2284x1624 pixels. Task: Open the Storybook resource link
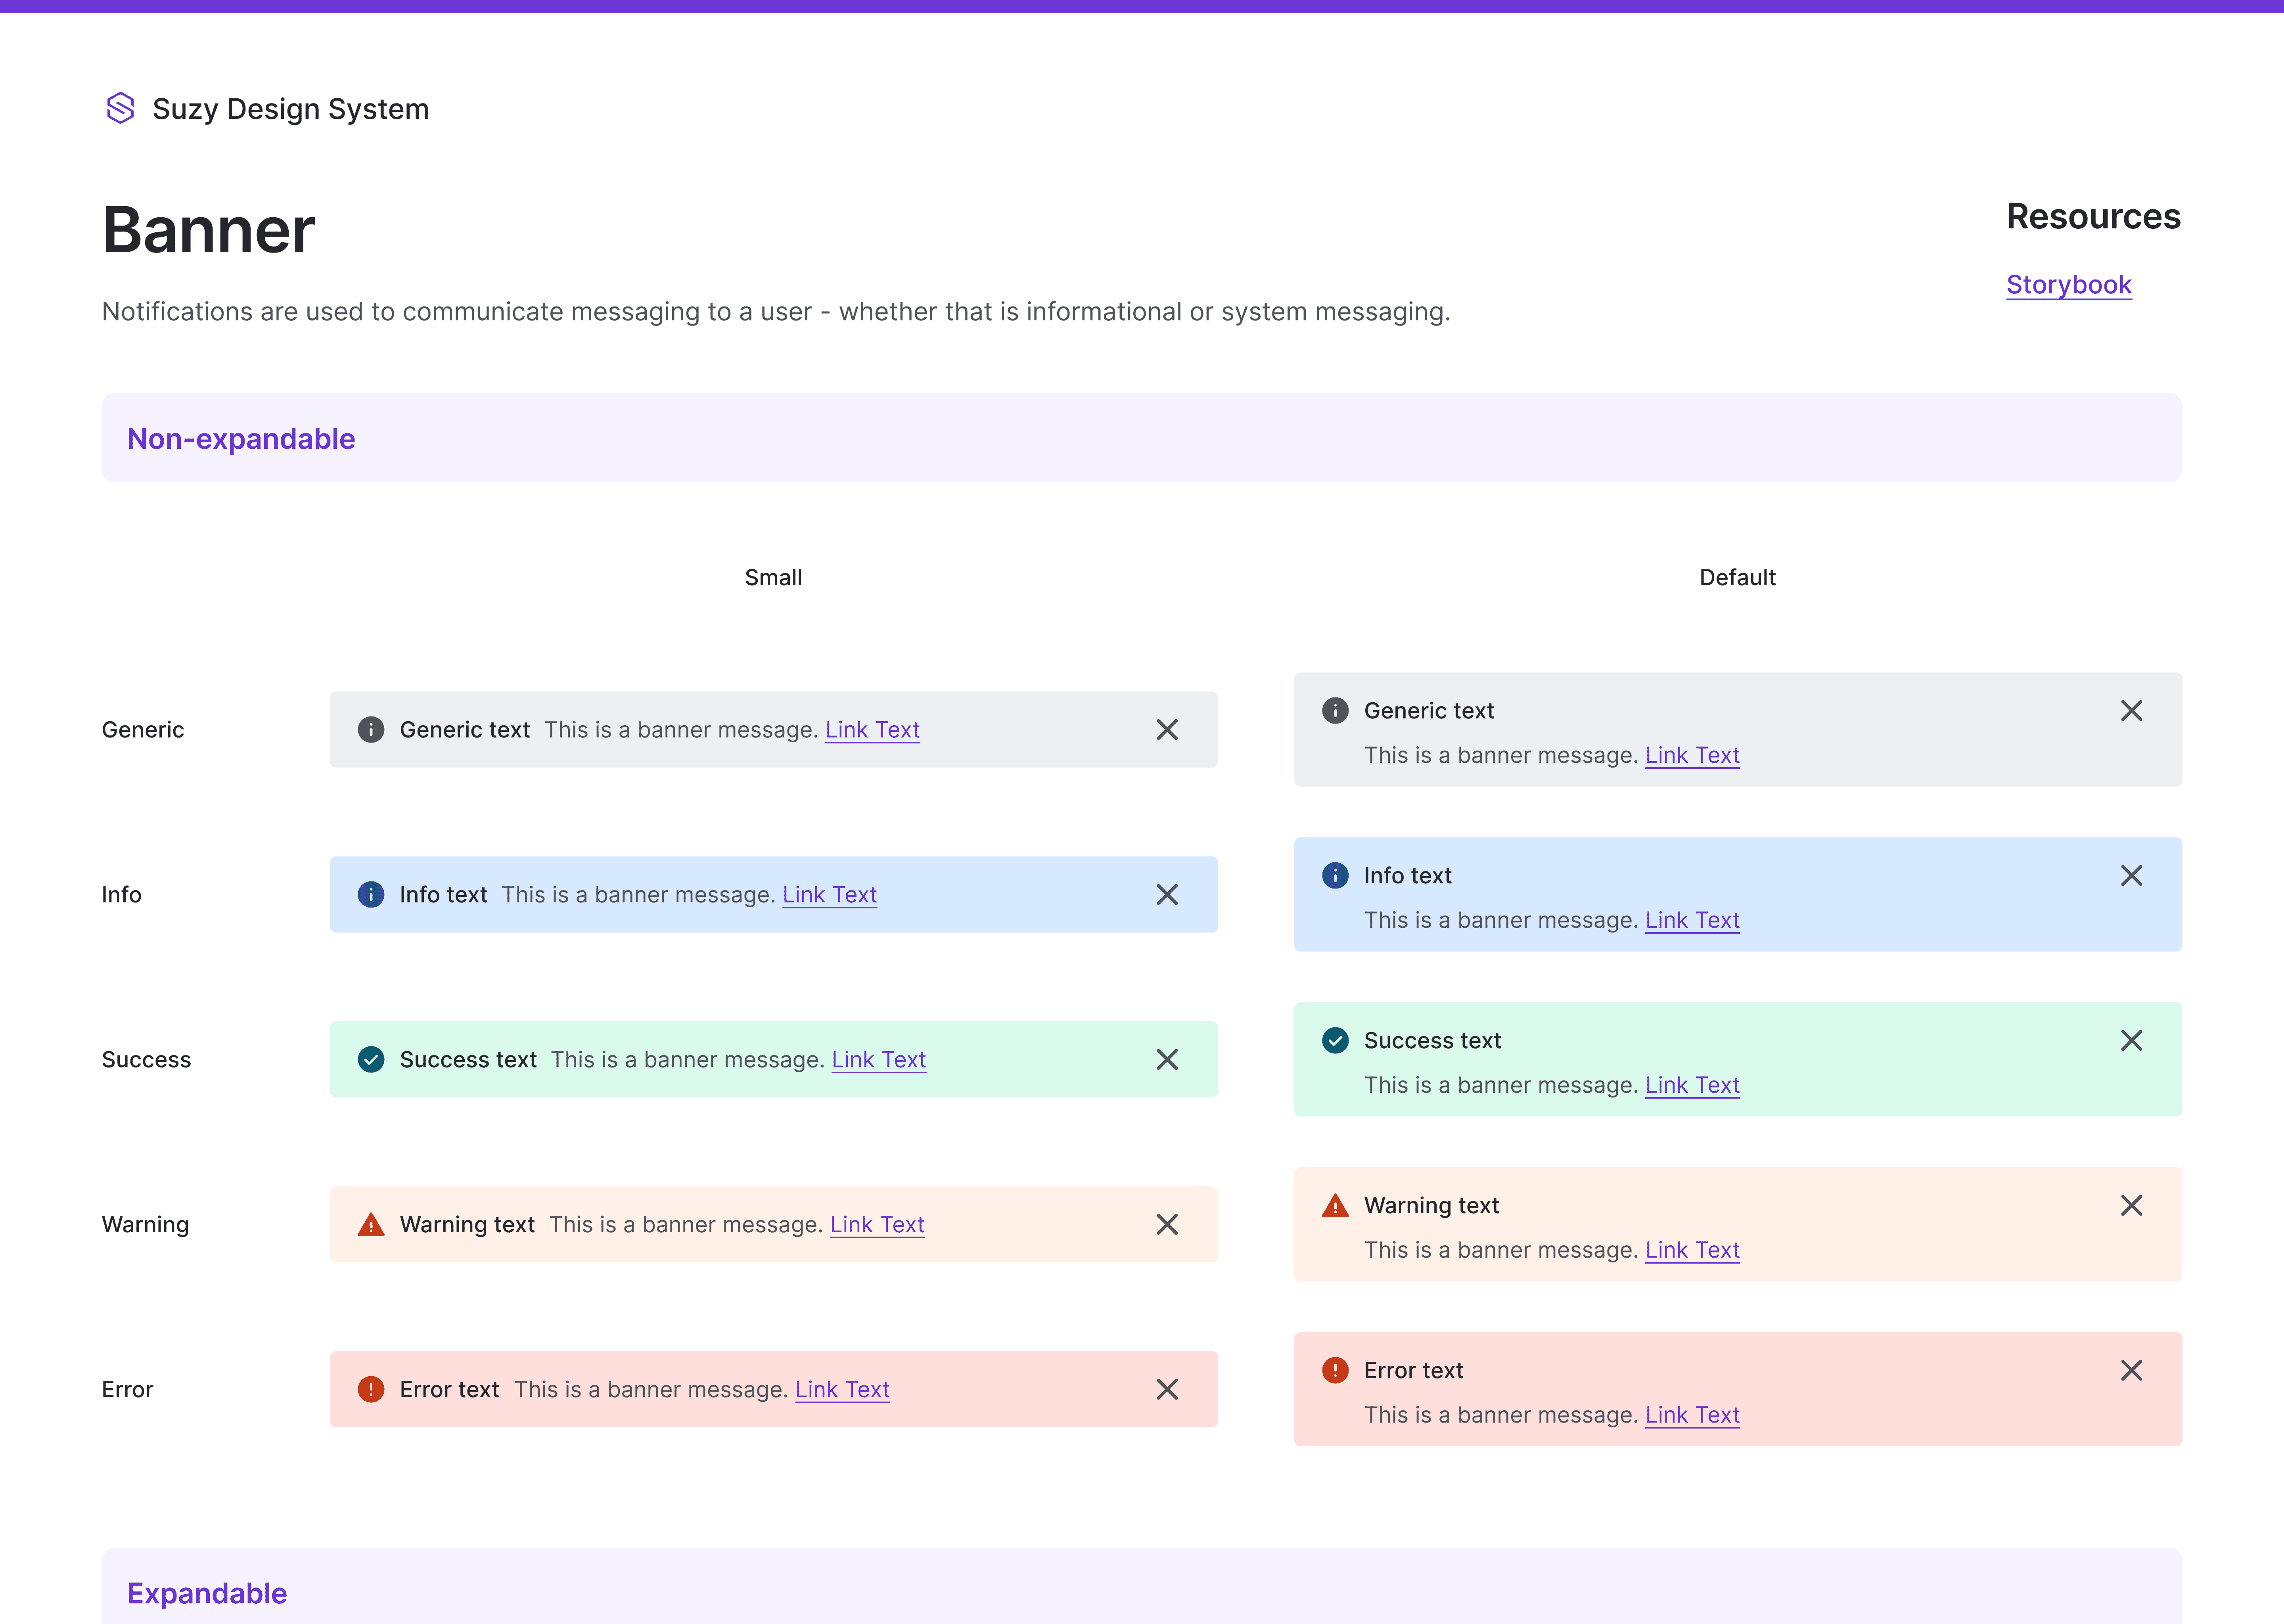coord(2069,285)
